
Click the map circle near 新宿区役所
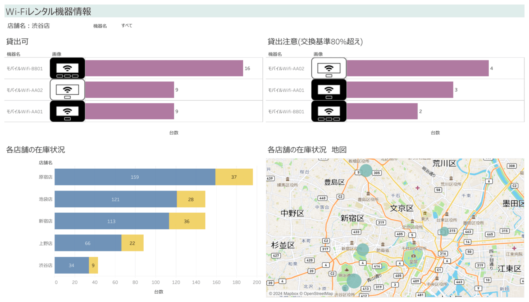(362, 249)
